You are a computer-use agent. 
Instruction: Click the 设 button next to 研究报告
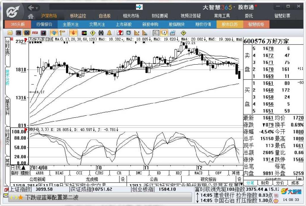coord(239,179)
